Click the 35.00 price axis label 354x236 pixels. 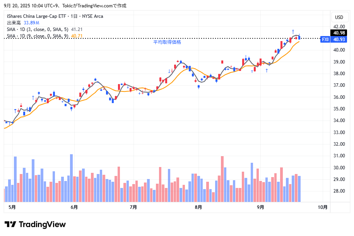pyautogui.click(x=339, y=109)
